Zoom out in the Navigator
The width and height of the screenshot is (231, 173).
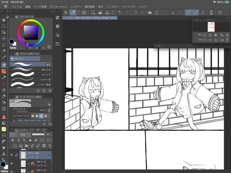tap(205, 35)
